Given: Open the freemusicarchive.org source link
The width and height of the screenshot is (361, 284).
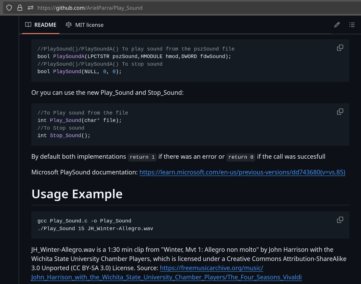Looking at the screenshot, I should [x=166, y=272].
